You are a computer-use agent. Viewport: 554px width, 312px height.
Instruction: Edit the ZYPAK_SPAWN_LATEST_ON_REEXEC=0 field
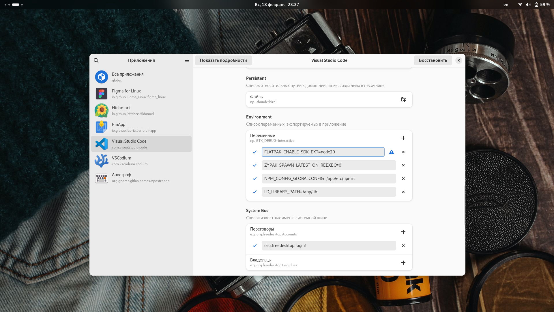tap(329, 165)
